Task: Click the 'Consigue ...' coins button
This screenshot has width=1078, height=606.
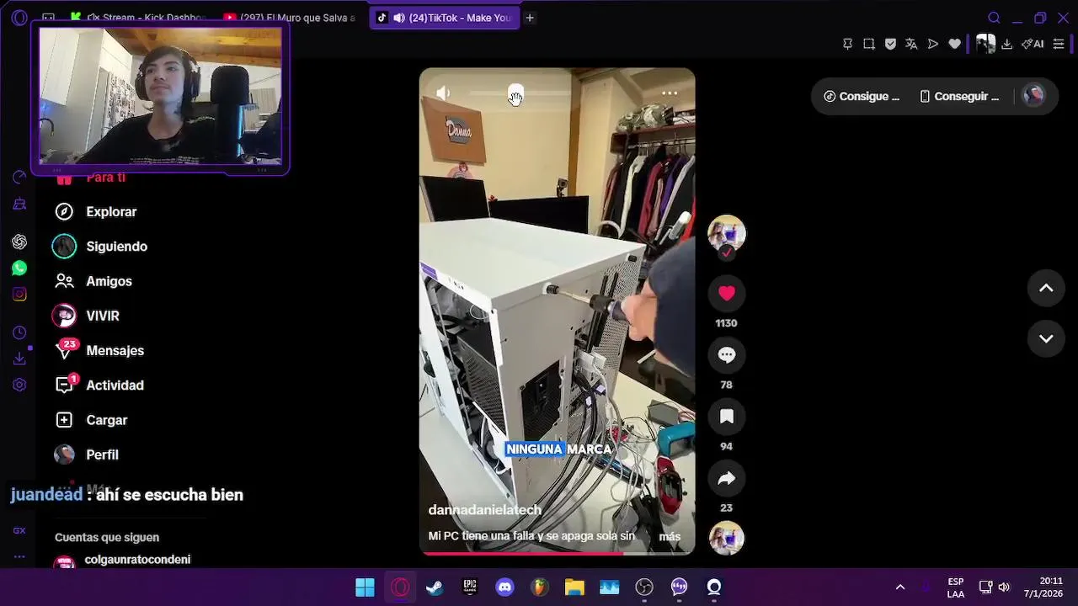Action: 861,96
